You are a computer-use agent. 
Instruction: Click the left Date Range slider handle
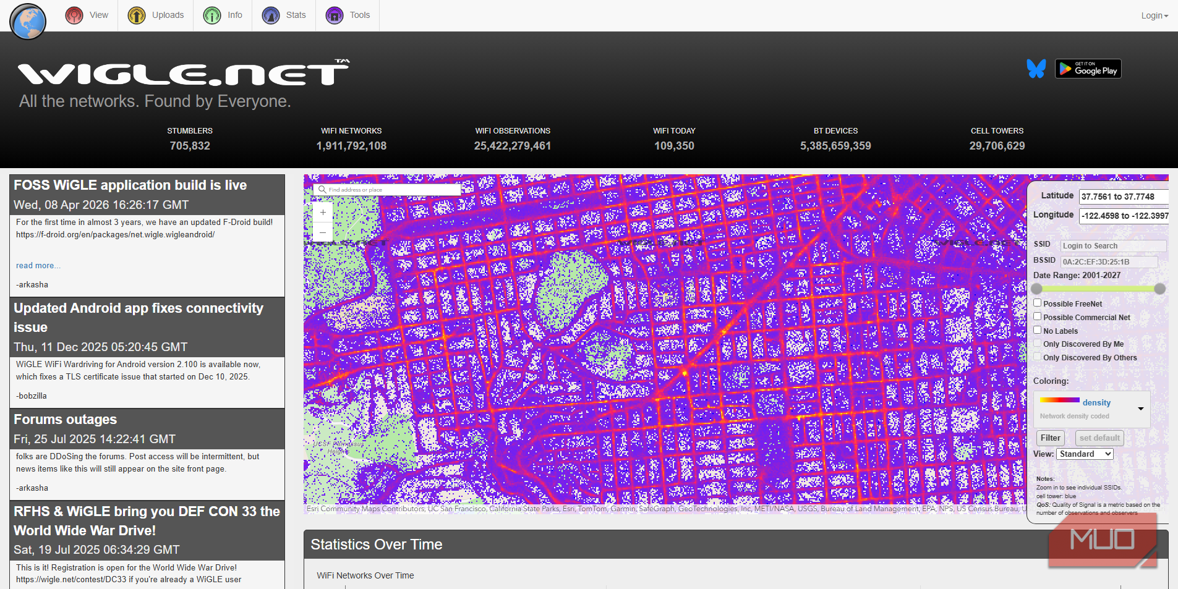coord(1037,289)
